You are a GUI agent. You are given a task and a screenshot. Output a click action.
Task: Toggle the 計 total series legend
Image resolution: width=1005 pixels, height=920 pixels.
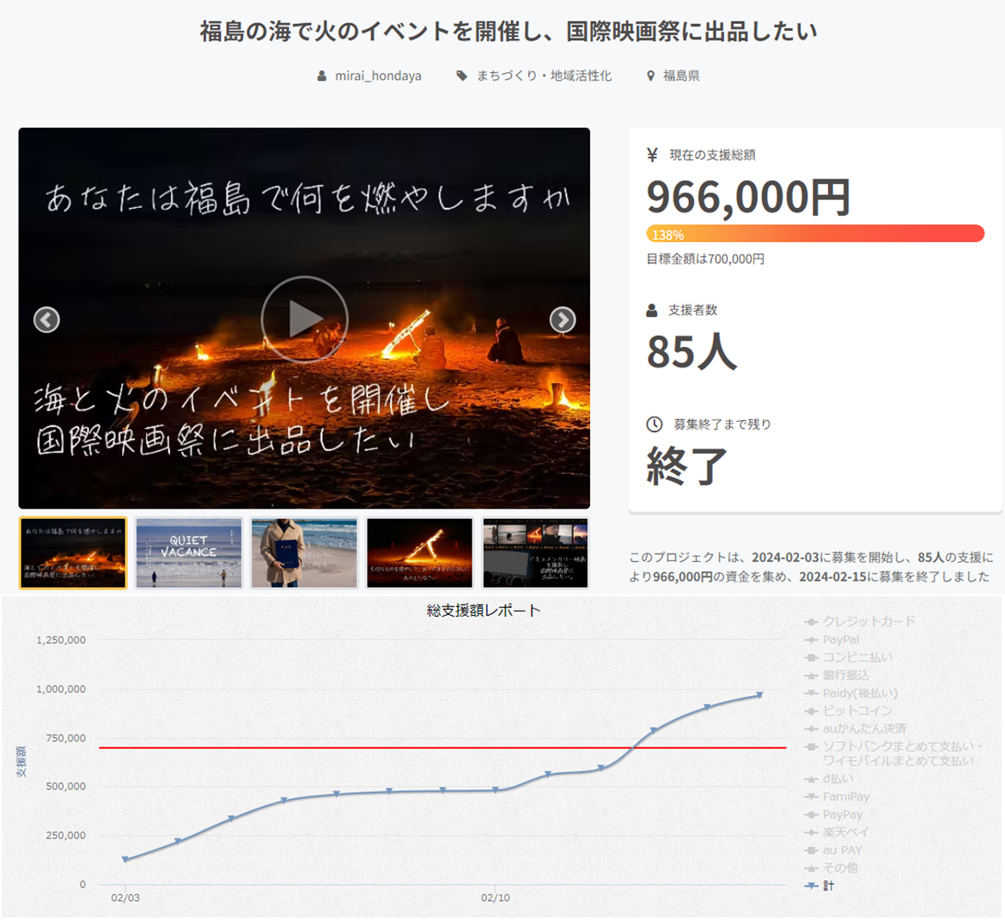827,886
